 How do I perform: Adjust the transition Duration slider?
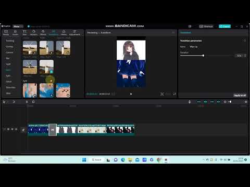click(x=203, y=56)
